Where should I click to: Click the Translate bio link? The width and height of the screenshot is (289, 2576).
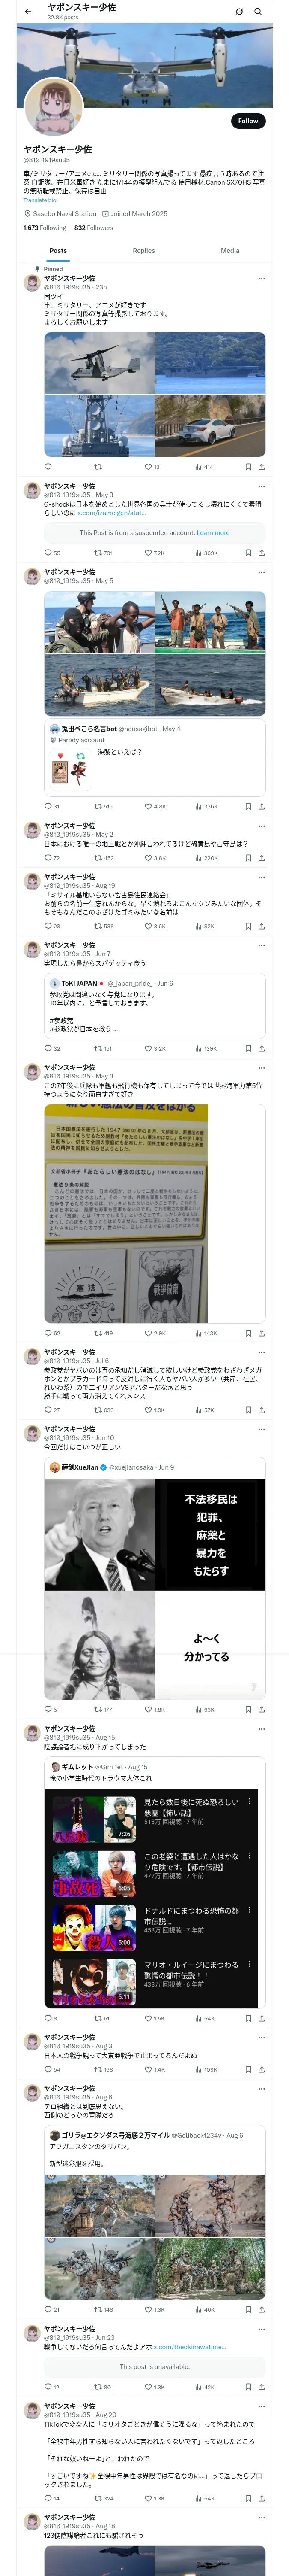click(40, 200)
